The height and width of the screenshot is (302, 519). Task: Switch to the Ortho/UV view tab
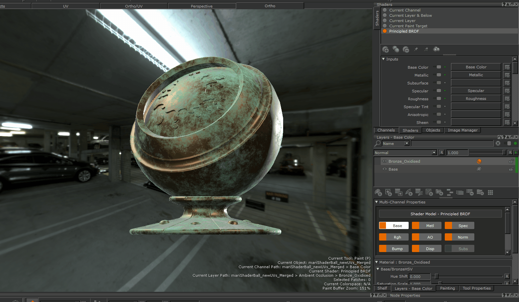tap(134, 6)
